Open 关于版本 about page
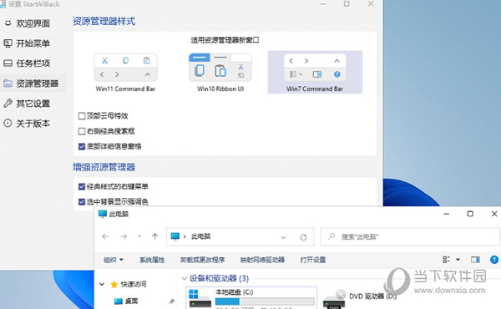Image resolution: width=501 pixels, height=309 pixels. (x=33, y=124)
